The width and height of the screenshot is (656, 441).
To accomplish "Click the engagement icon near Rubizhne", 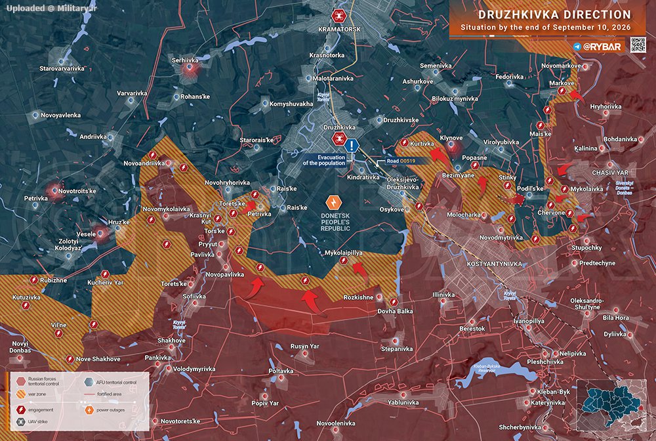I will [34, 280].
